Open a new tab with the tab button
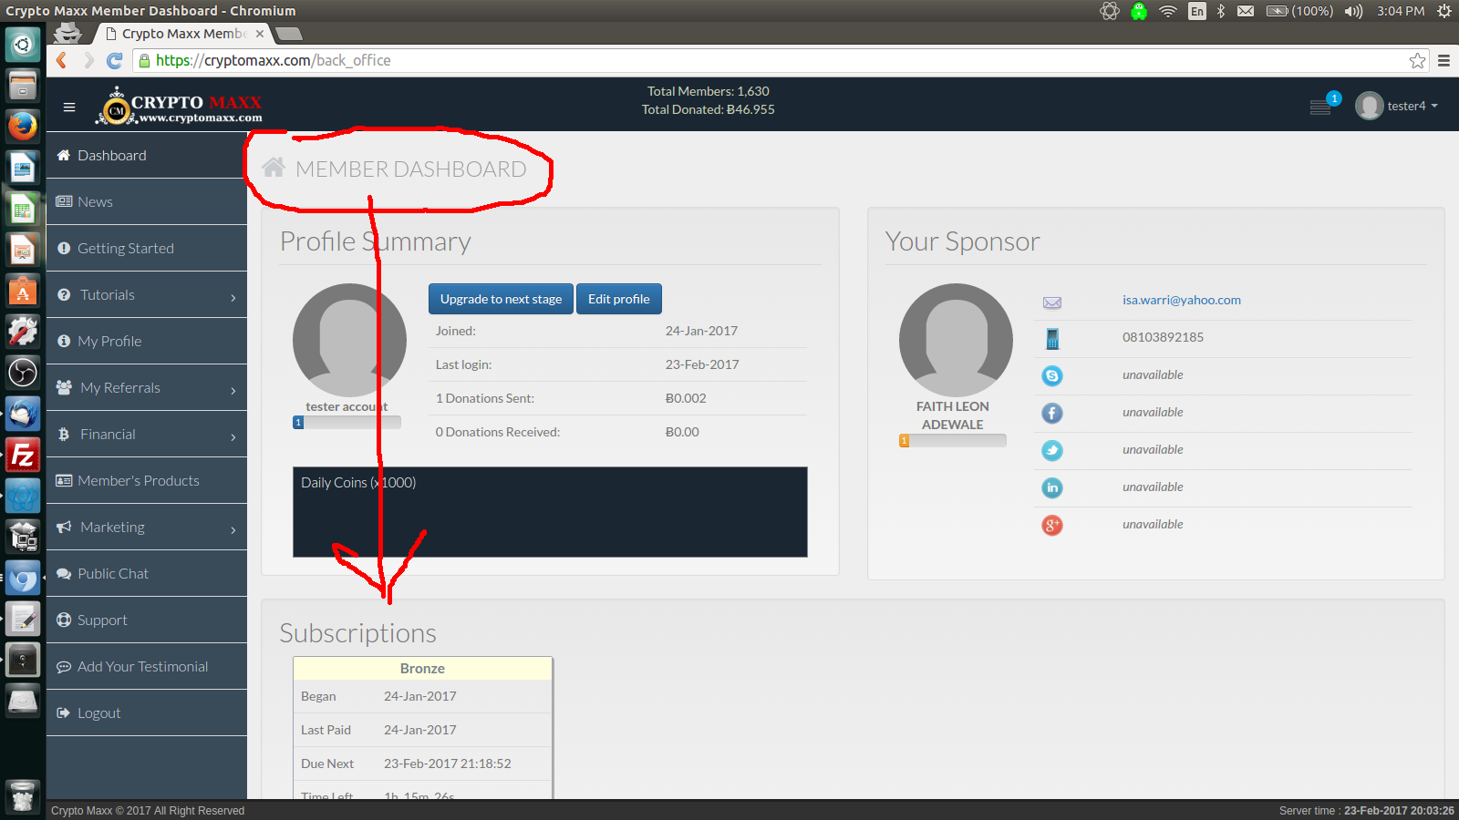 288,34
